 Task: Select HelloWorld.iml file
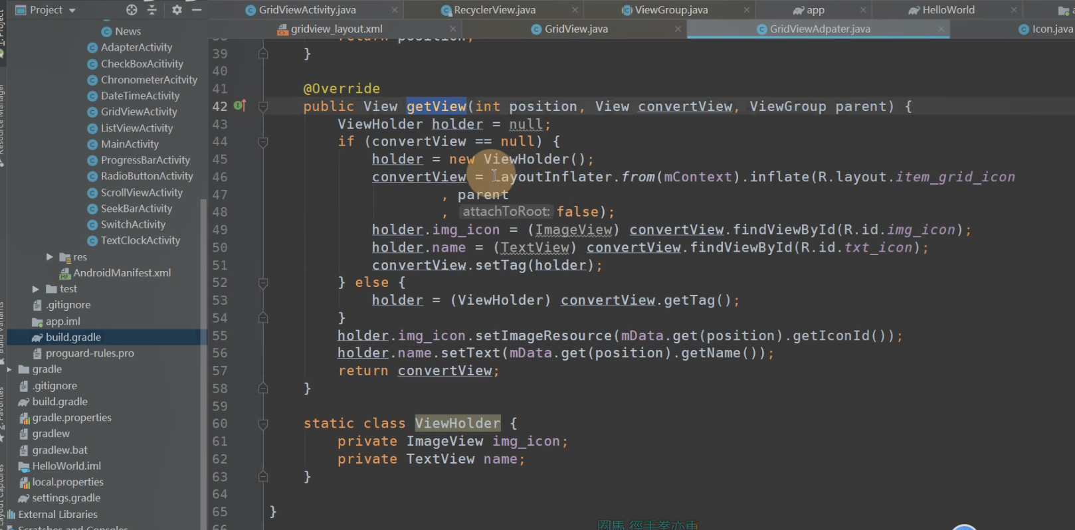pos(60,466)
